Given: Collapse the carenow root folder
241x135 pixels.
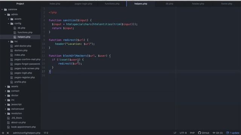Looking at the screenshot, I should (2, 9).
